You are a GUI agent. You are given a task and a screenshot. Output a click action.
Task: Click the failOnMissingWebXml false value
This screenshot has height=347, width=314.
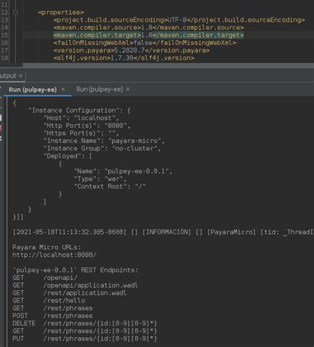143,42
